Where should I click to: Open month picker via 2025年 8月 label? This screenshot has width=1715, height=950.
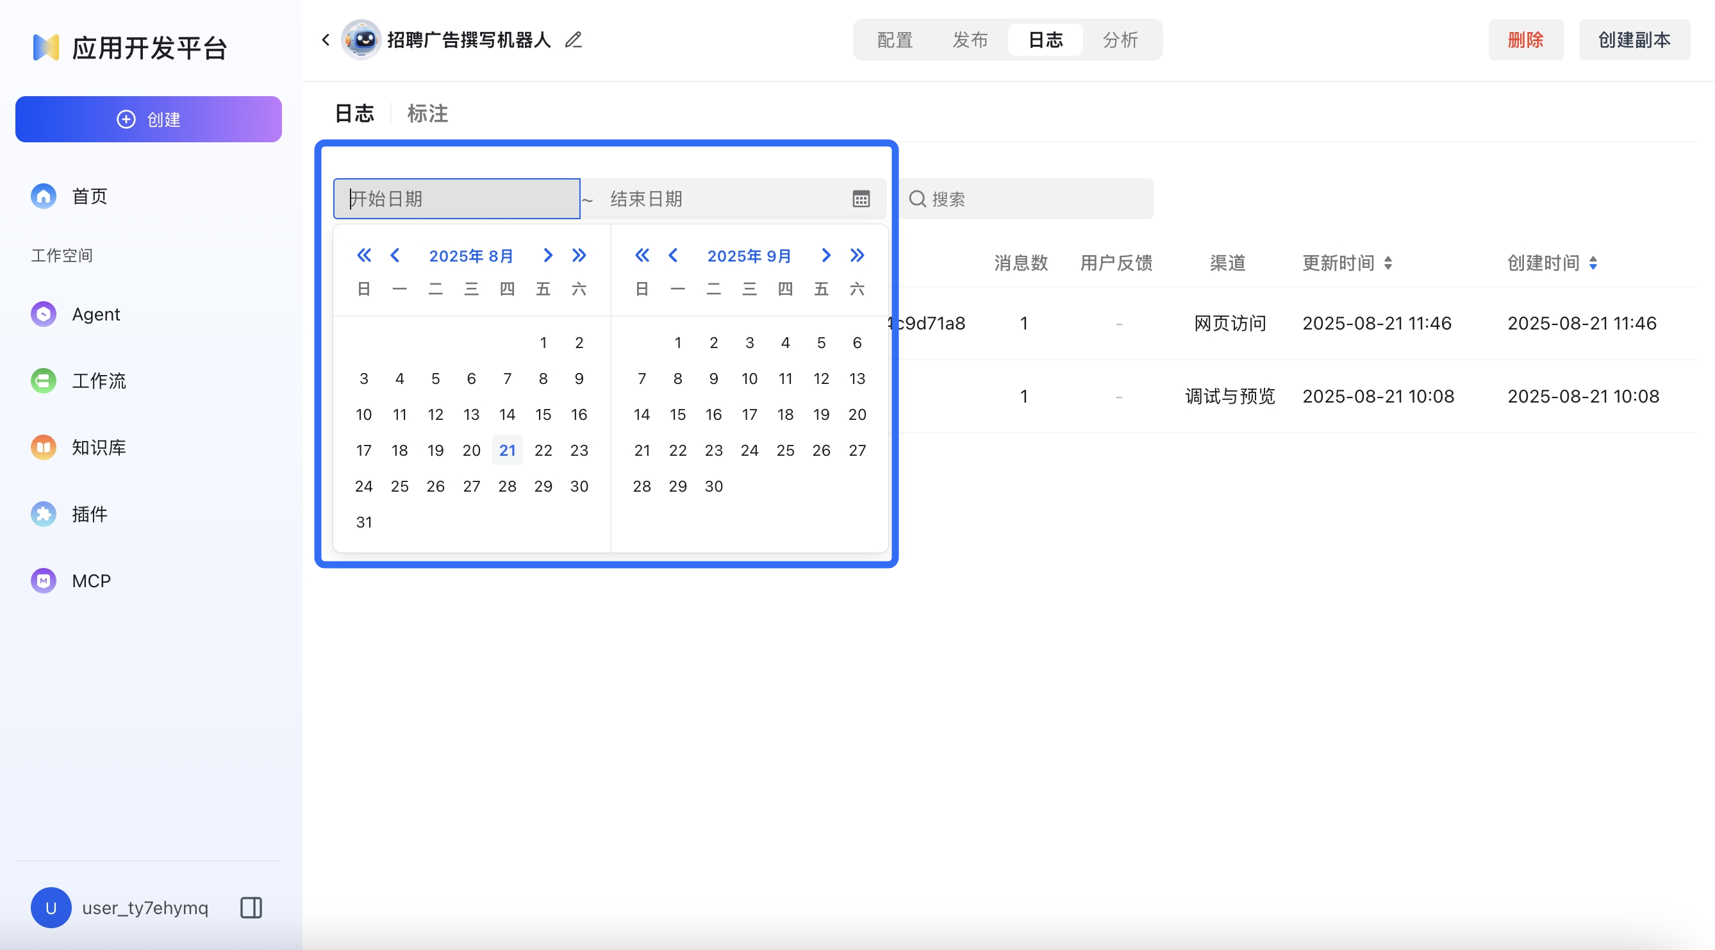tap(470, 255)
